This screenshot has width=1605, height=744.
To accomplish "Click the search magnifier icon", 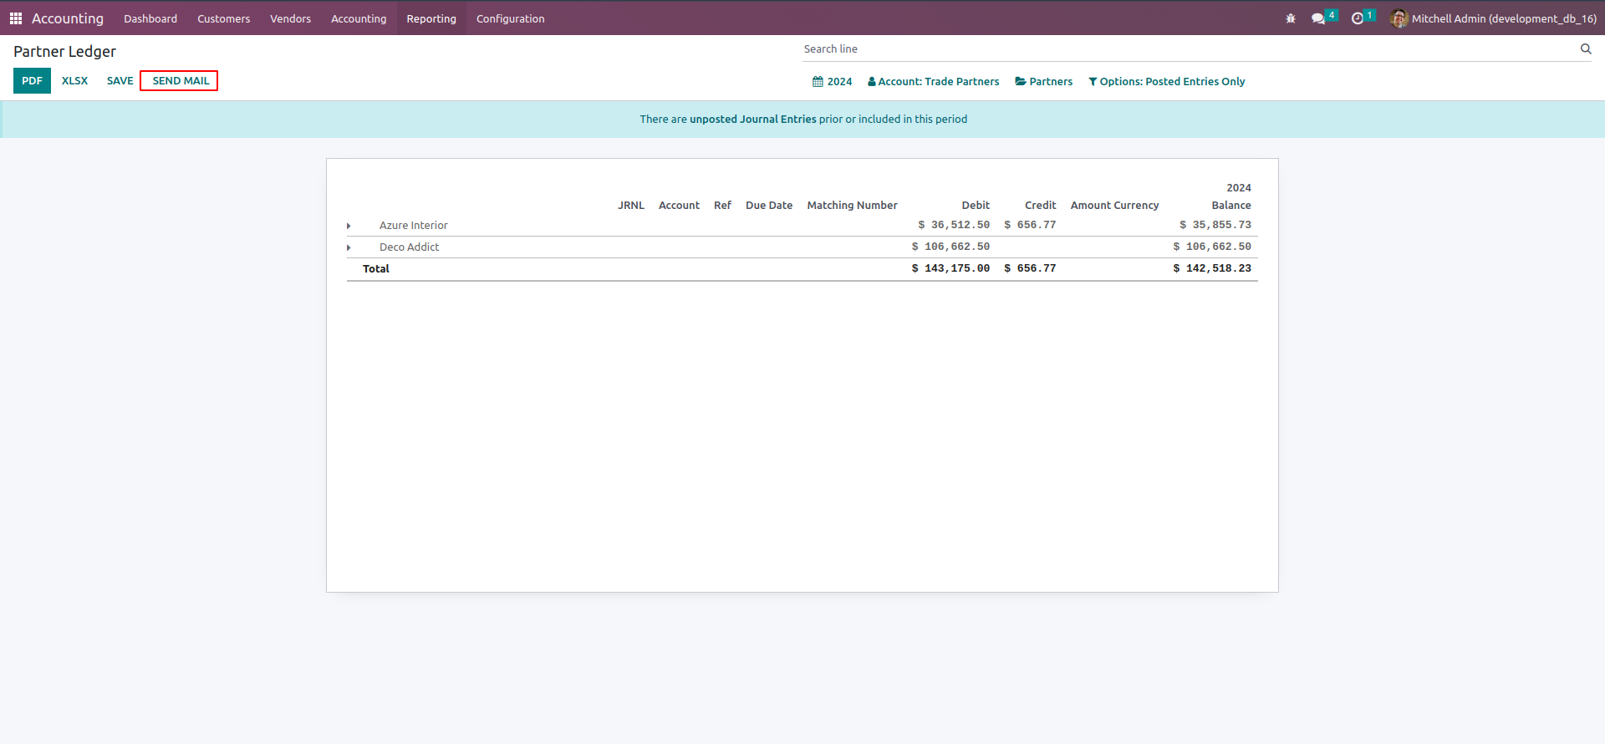I will (x=1585, y=49).
